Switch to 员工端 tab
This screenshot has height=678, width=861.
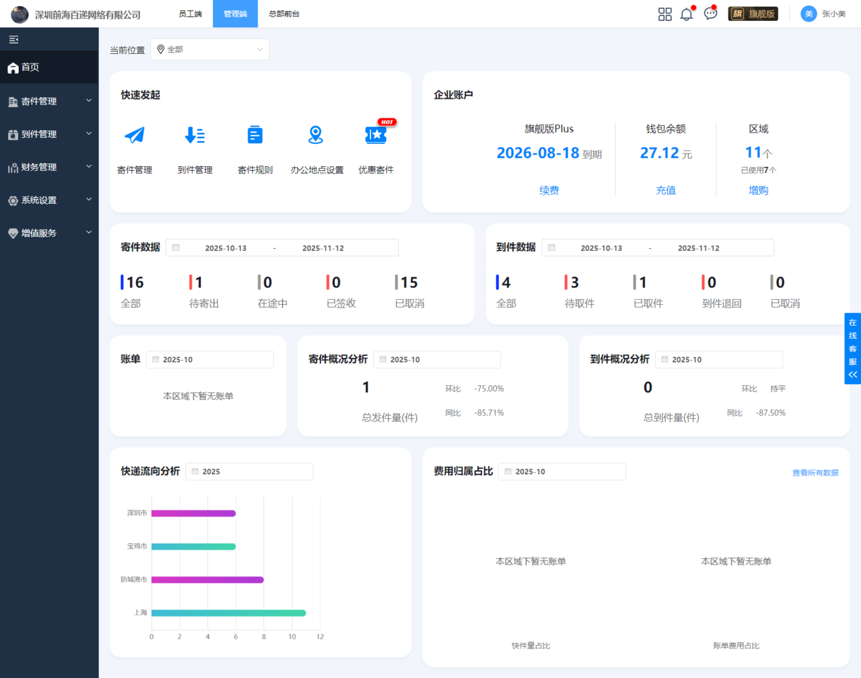click(190, 14)
